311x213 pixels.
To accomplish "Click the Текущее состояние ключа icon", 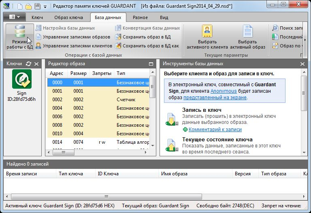I will 171,145.
